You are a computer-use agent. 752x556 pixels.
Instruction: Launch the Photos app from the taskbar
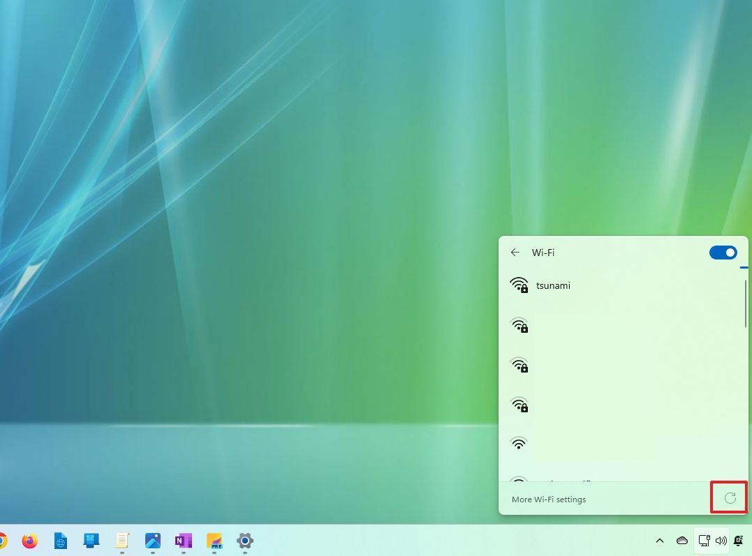[x=153, y=541]
